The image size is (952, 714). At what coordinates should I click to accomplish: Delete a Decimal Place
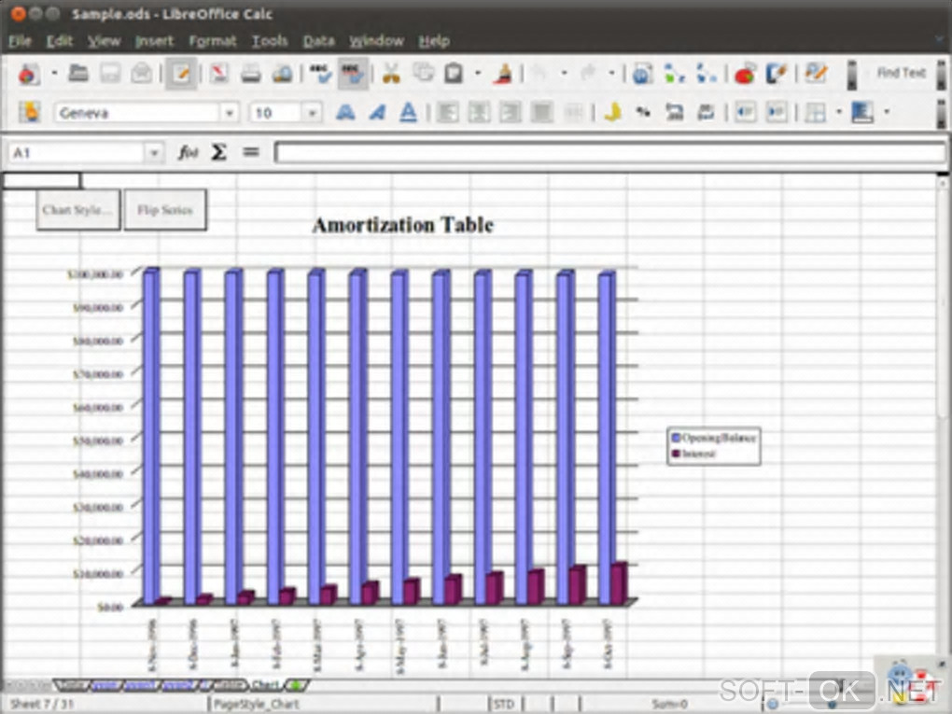coord(707,112)
